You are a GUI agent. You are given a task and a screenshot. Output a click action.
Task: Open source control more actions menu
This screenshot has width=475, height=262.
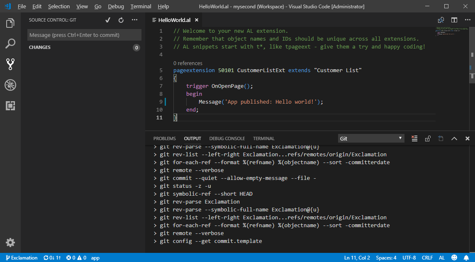[x=134, y=20]
